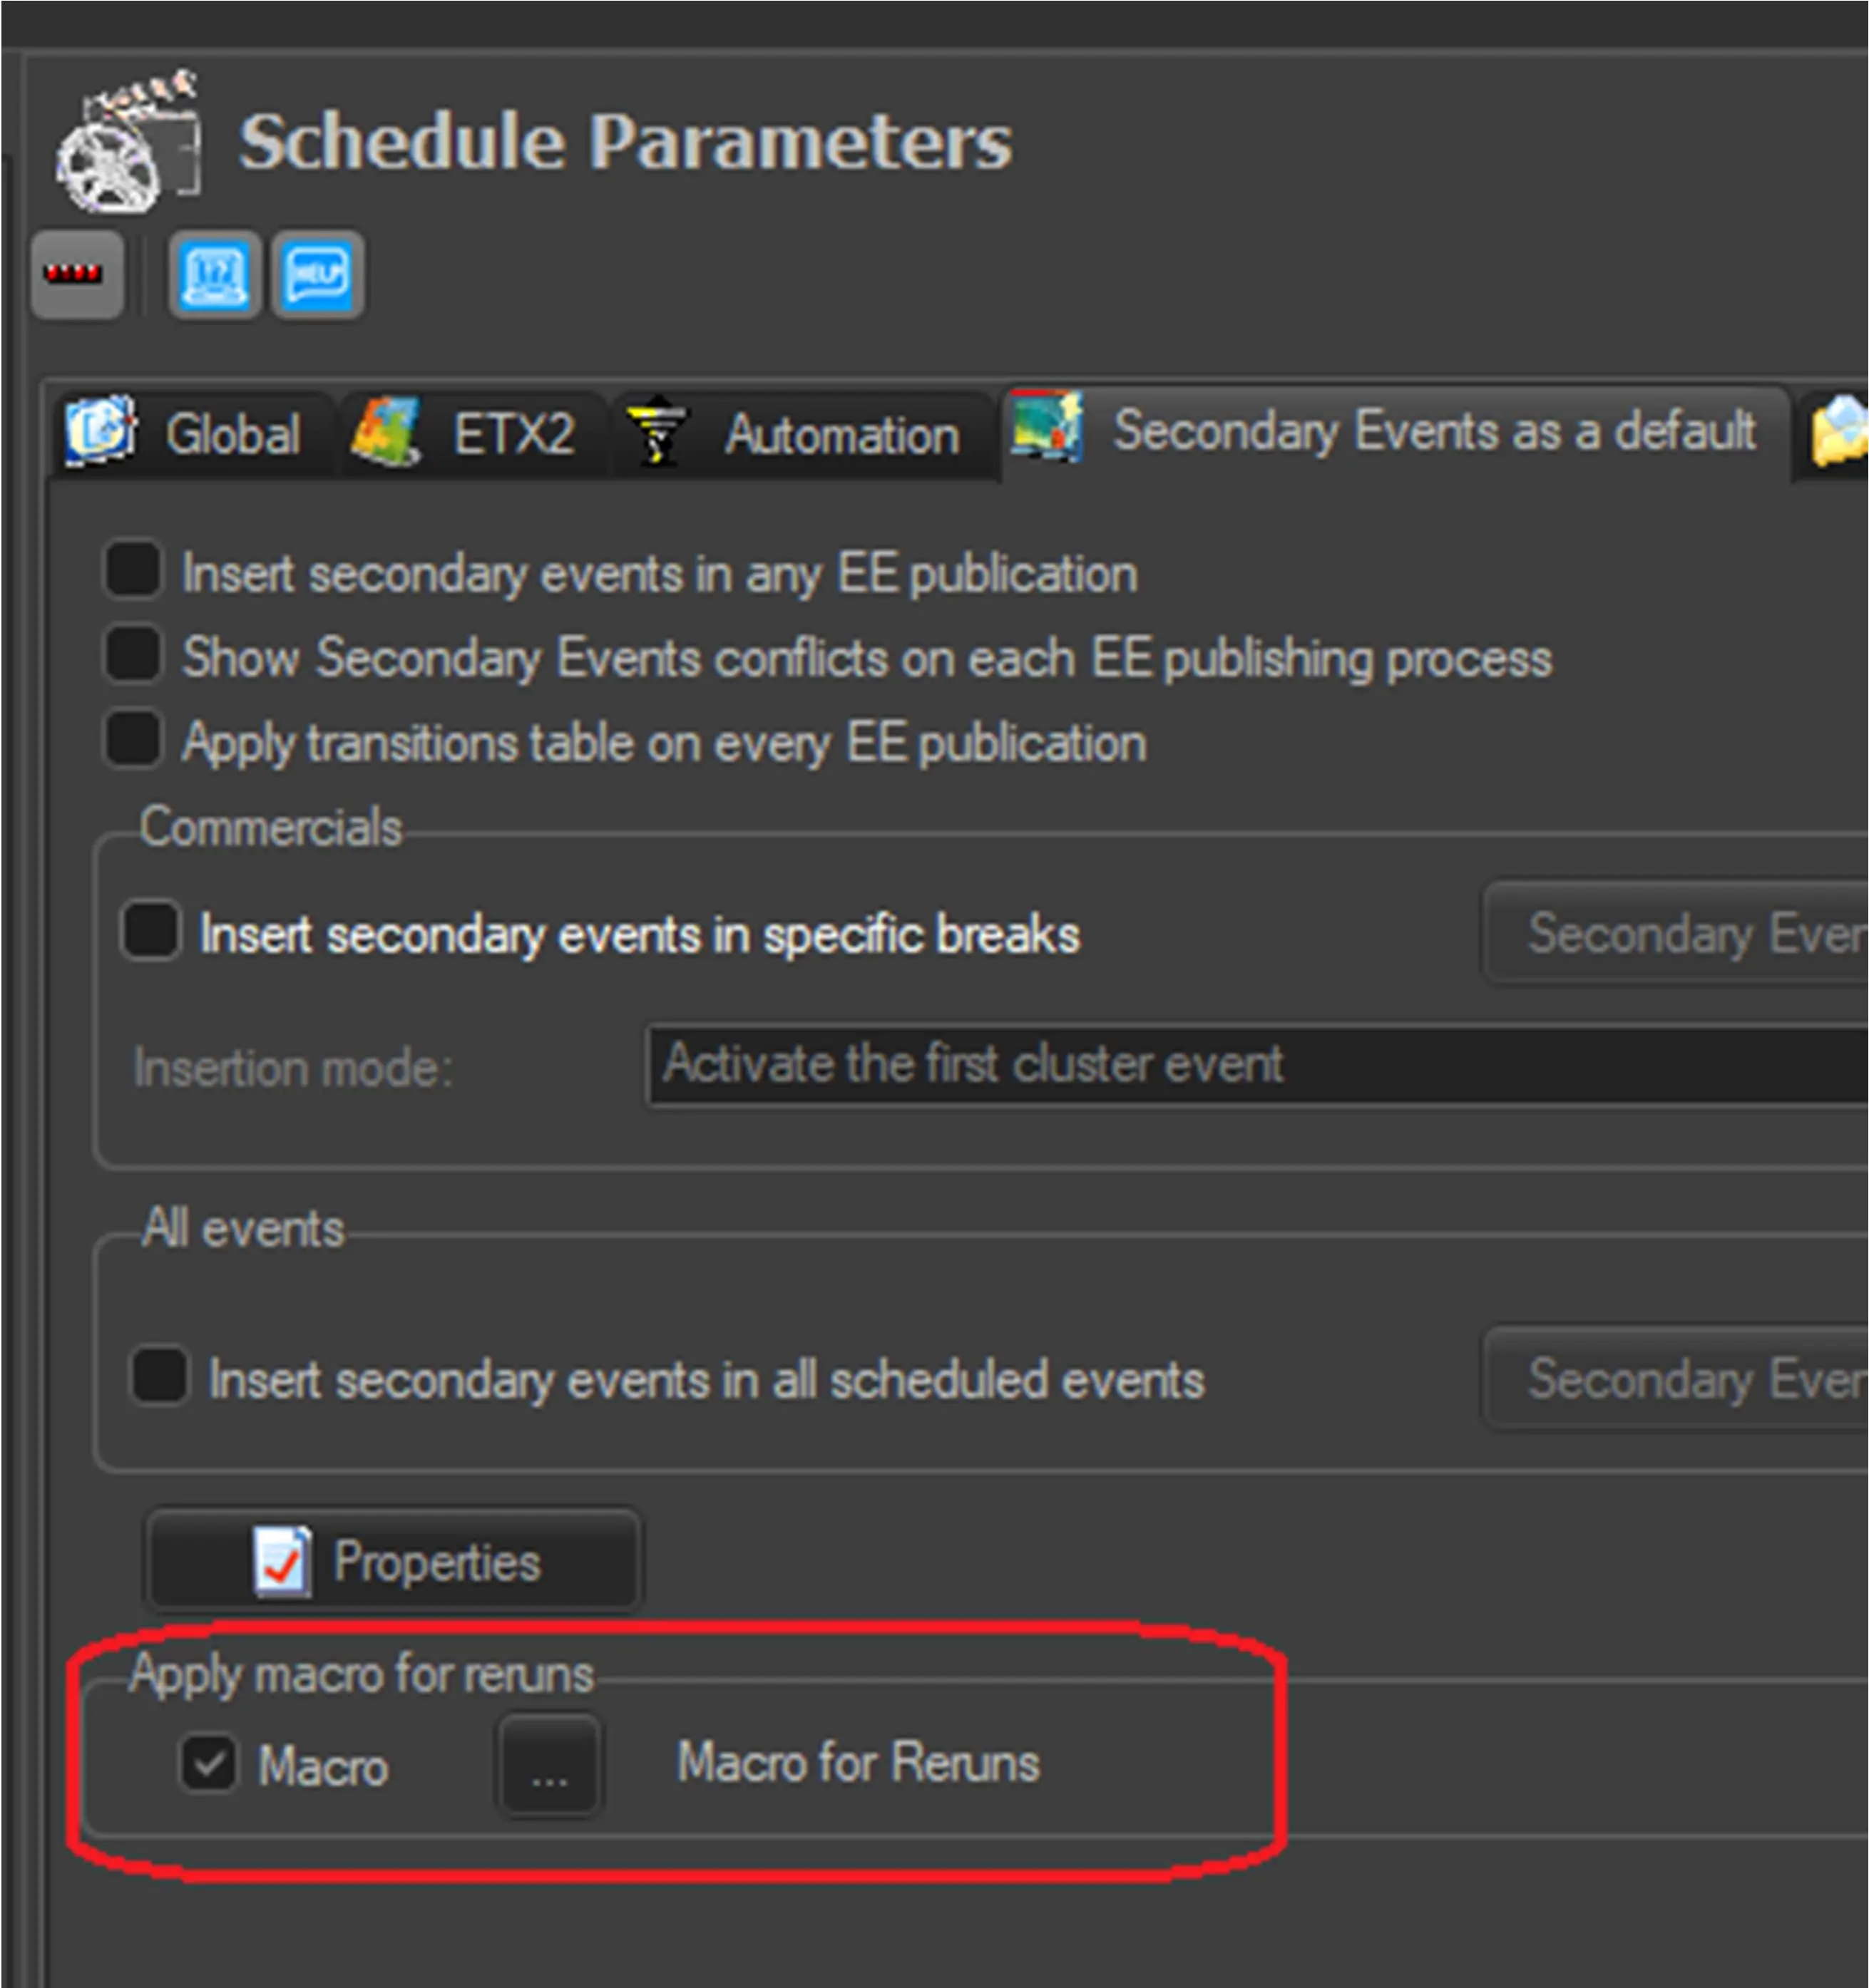Enable Insert secondary events in any EE publication
Viewport: 1869px width, 1988px height.
pos(133,570)
